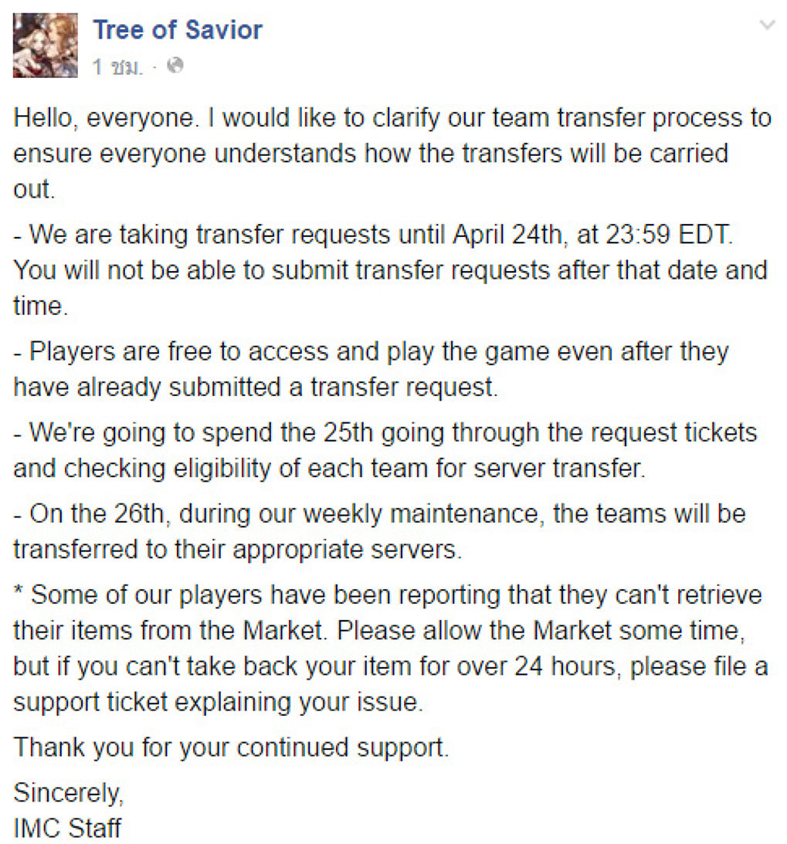Screen dimensions: 787x844
Task: Click the "support ticket explaining your issue" line
Action: tap(219, 702)
